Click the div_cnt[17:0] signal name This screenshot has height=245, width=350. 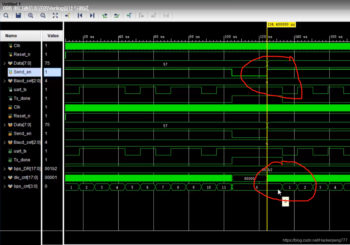[x=26, y=177]
